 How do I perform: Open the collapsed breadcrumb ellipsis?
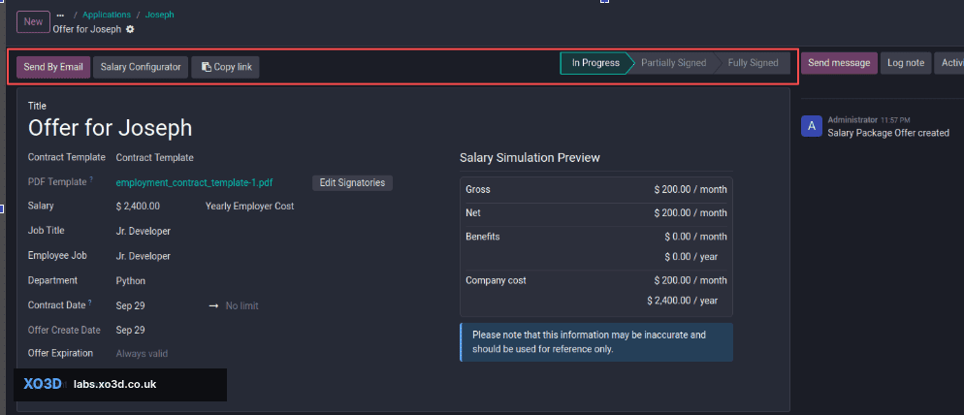click(x=59, y=15)
